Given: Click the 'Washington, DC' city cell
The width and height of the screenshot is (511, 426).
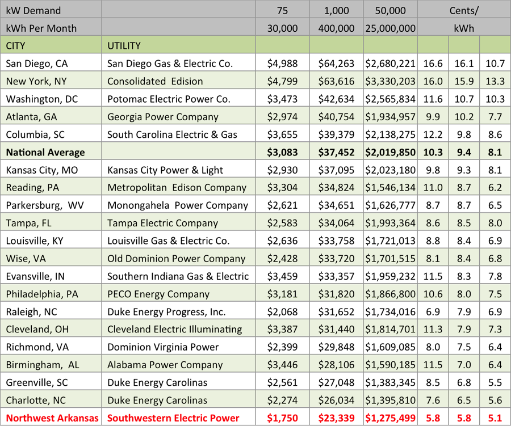Looking at the screenshot, I should point(51,98).
